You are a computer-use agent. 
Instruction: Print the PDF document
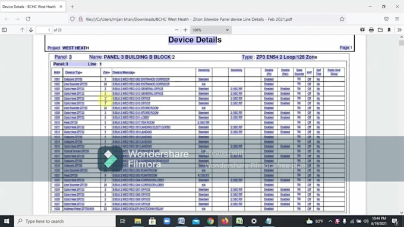coord(371,30)
